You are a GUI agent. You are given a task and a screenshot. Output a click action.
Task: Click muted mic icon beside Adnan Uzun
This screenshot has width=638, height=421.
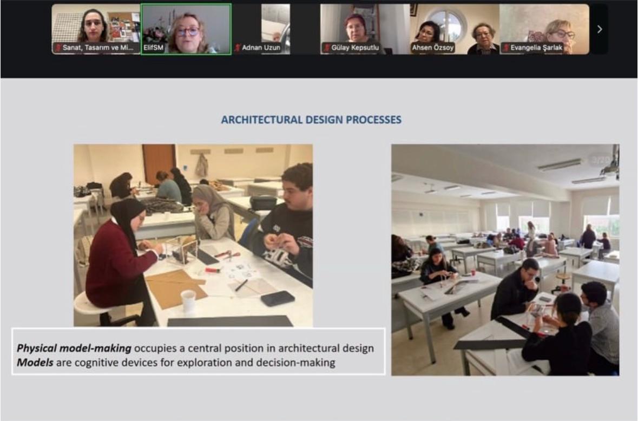tap(238, 48)
